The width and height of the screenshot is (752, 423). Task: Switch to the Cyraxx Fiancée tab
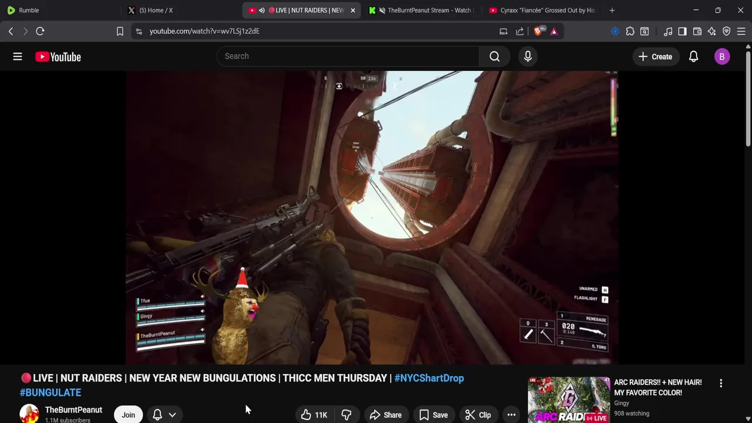(x=542, y=10)
